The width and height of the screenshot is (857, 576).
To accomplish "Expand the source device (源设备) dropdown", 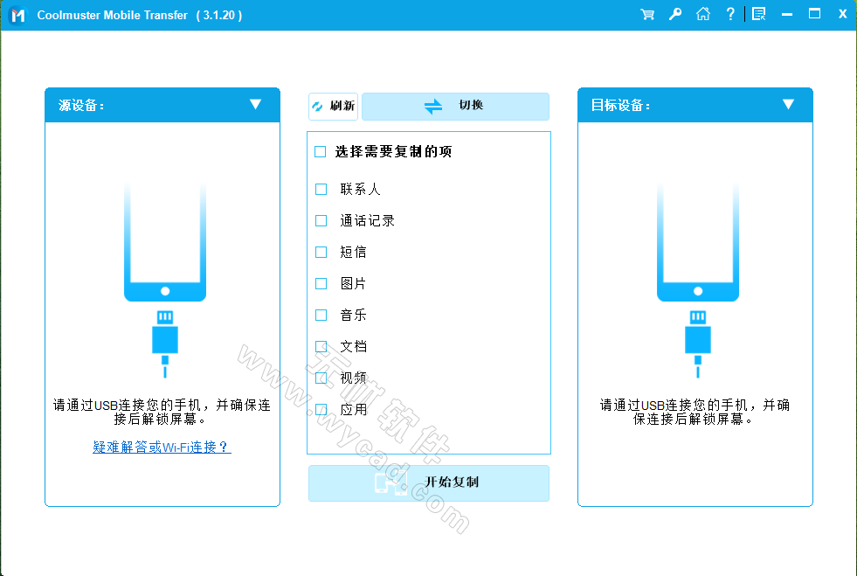I will 256,105.
